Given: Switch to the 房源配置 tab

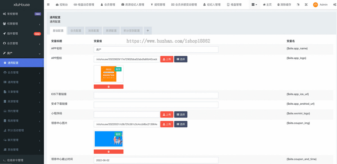Looking at the screenshot, I should 111,30.
